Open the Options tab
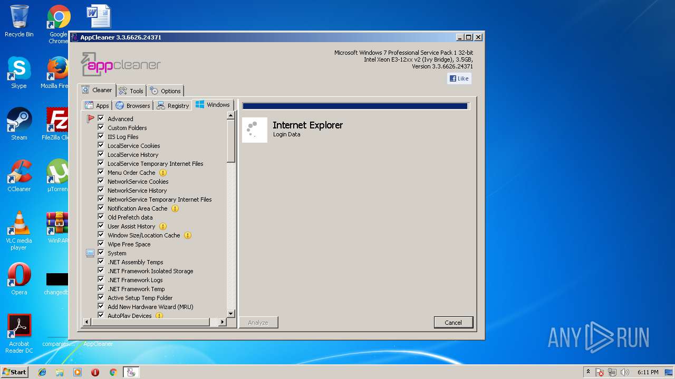This screenshot has width=675, height=379. click(x=165, y=91)
